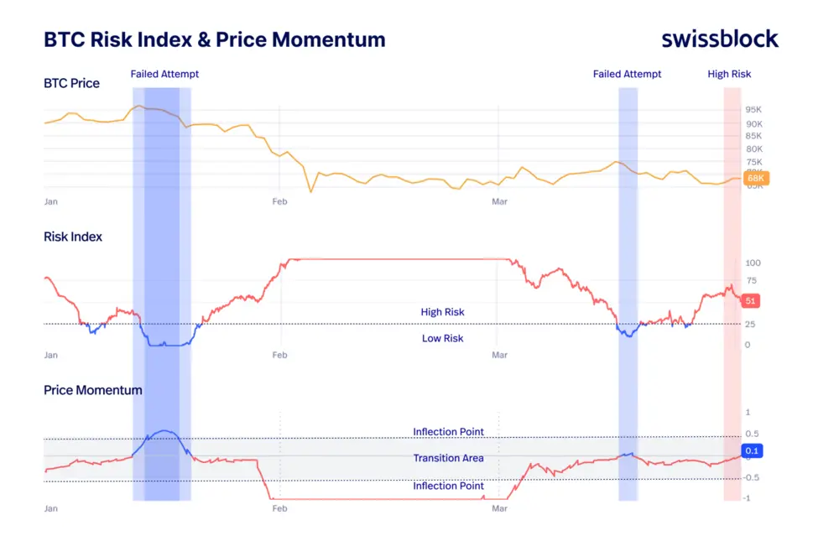The image size is (839, 536).
Task: Click the Mar axis label under the Risk Index chart
Action: coord(499,355)
